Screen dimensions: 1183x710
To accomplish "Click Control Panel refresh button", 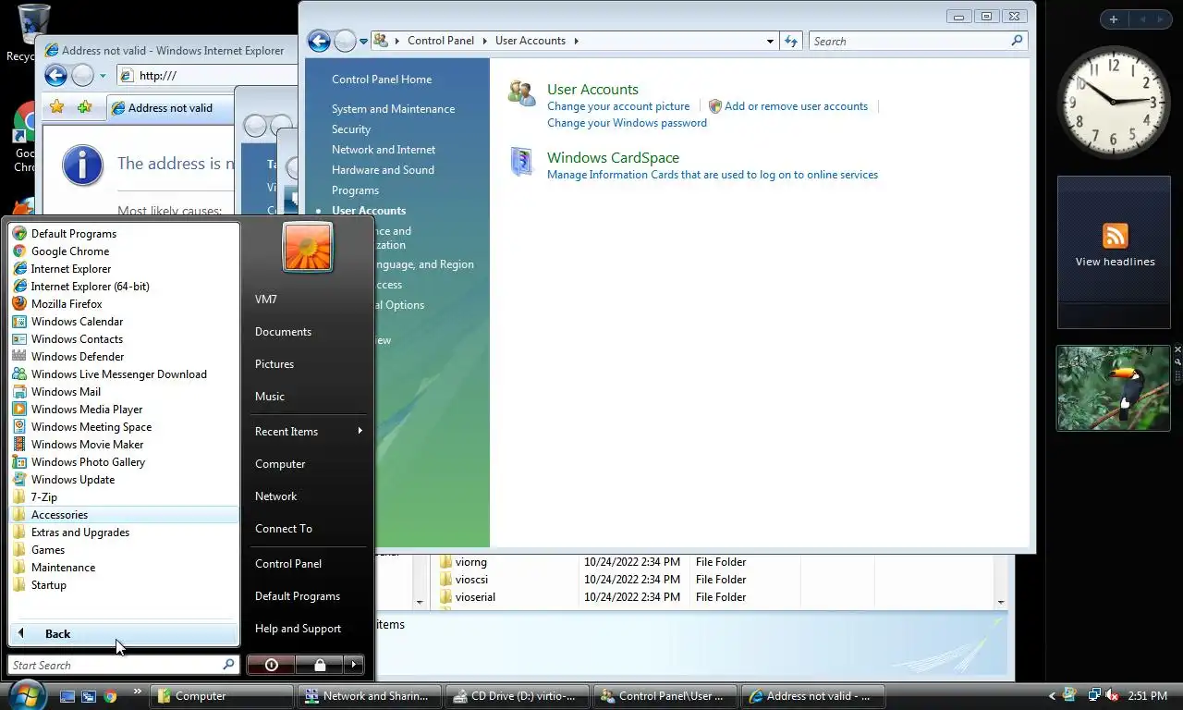I will tap(791, 41).
